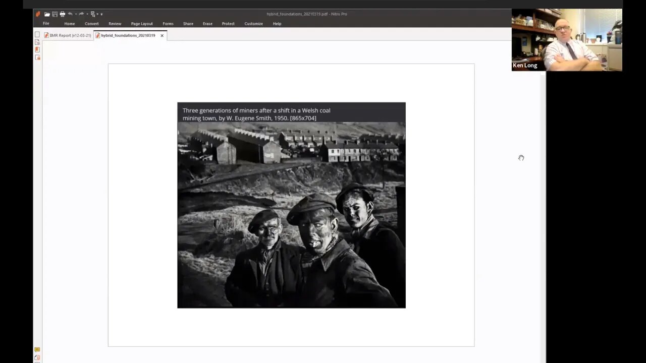Open the Review ribbon tab
This screenshot has width=646, height=363.
click(115, 24)
